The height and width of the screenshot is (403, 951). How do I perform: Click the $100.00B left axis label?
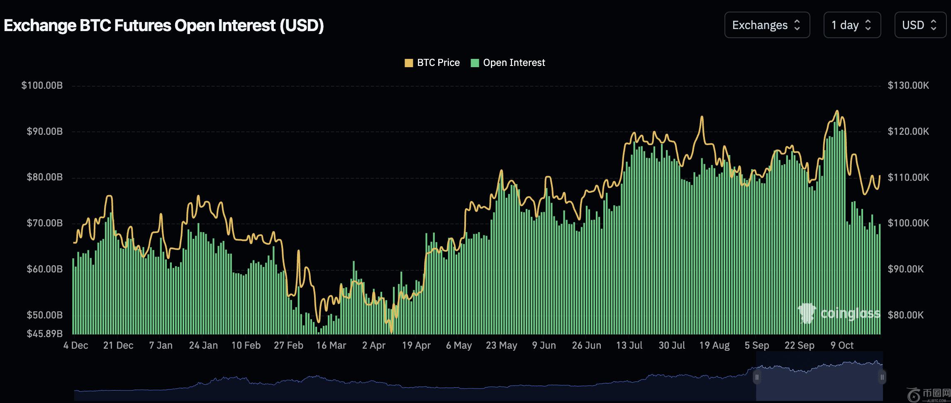tap(42, 86)
